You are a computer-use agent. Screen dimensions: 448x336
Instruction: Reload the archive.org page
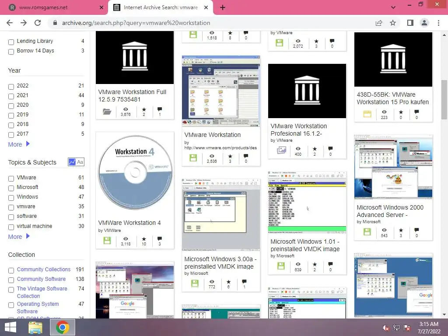pyautogui.click(x=38, y=23)
